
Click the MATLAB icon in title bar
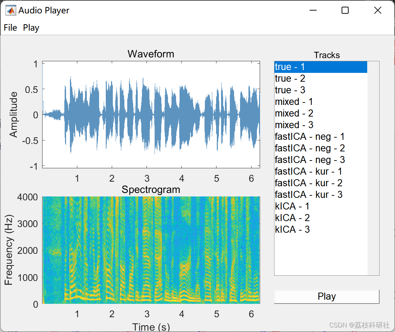(x=11, y=10)
